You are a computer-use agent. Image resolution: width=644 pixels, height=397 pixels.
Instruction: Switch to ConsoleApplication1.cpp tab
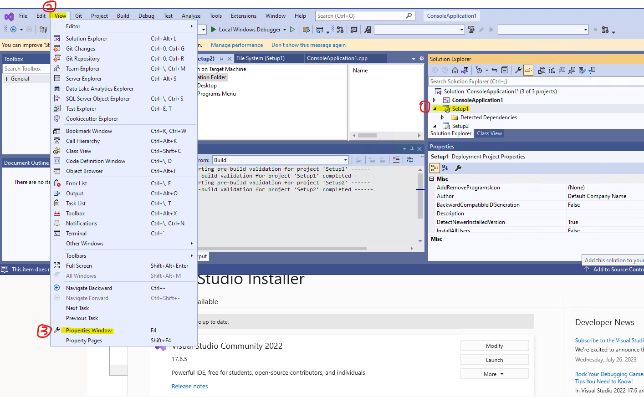[346, 58]
